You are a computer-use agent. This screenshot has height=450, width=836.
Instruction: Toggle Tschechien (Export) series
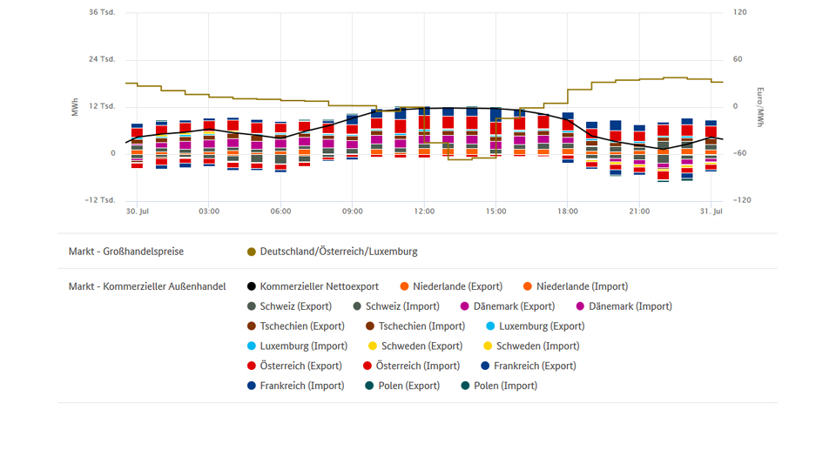tap(296, 326)
